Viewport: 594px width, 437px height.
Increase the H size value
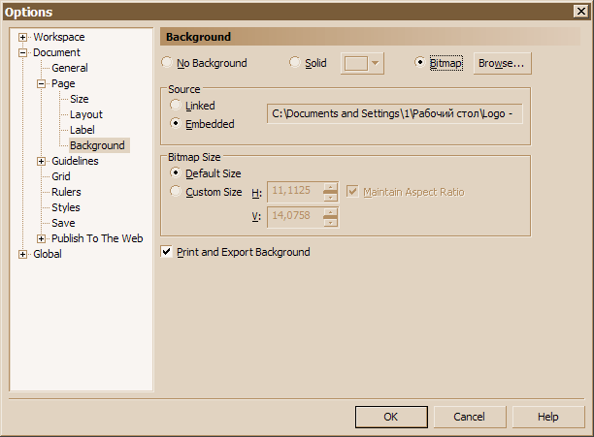[x=330, y=187]
